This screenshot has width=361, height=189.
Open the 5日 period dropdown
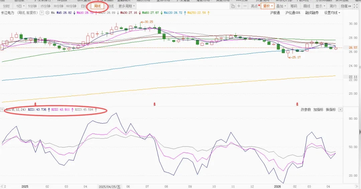point(20,6)
